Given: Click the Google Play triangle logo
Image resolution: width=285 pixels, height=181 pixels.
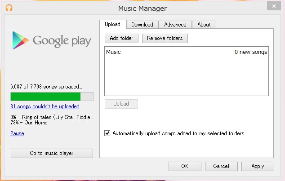Looking at the screenshot, I should (x=20, y=40).
